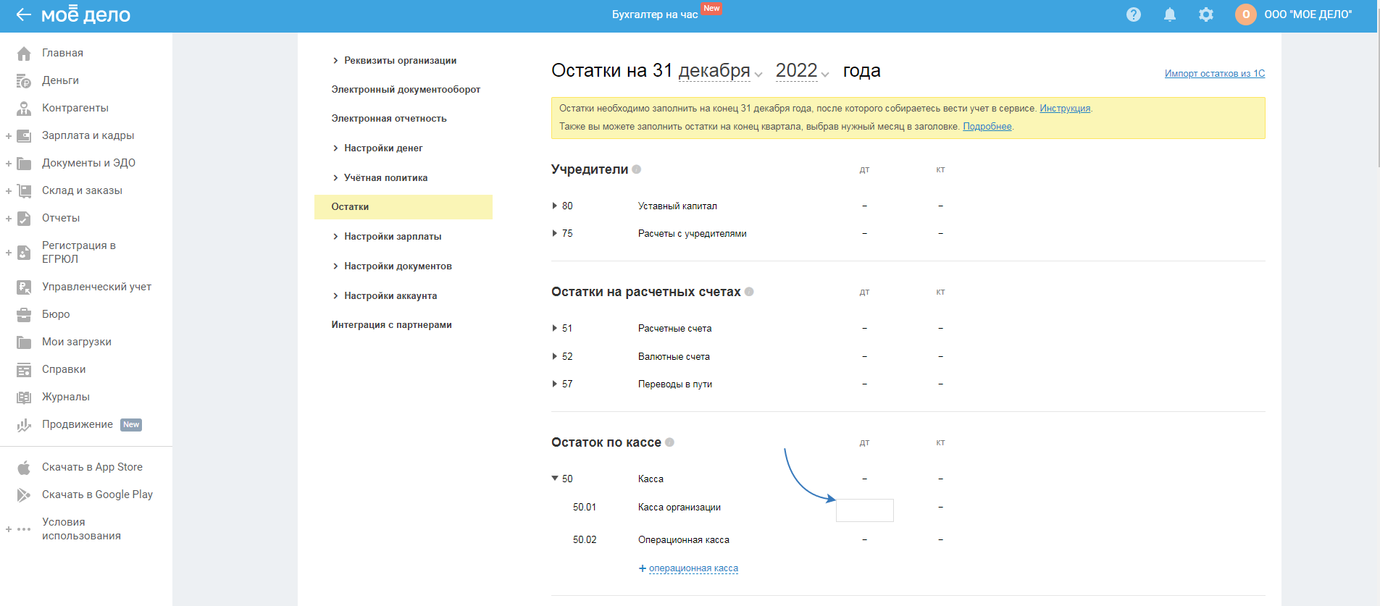Viewport: 1380px width, 606px height.
Task: Click the Регистрация в ЕГРЮЛ icon
Action: 24,253
